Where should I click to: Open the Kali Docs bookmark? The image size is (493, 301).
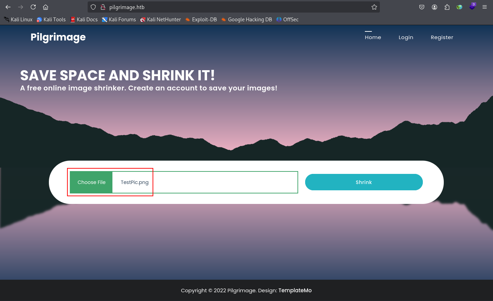pyautogui.click(x=84, y=20)
